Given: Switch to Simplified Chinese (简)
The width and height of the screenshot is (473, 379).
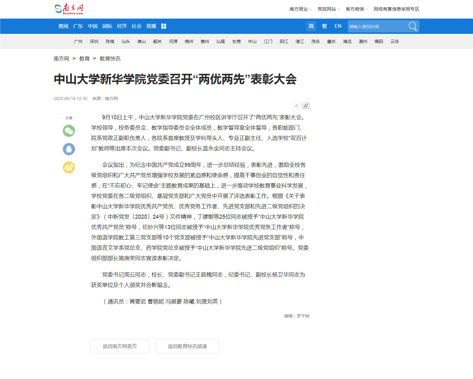Looking at the screenshot, I should pyautogui.click(x=311, y=26).
